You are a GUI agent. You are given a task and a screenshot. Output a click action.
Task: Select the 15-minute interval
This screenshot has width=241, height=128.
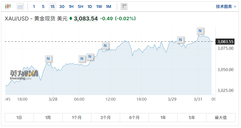[52, 6]
